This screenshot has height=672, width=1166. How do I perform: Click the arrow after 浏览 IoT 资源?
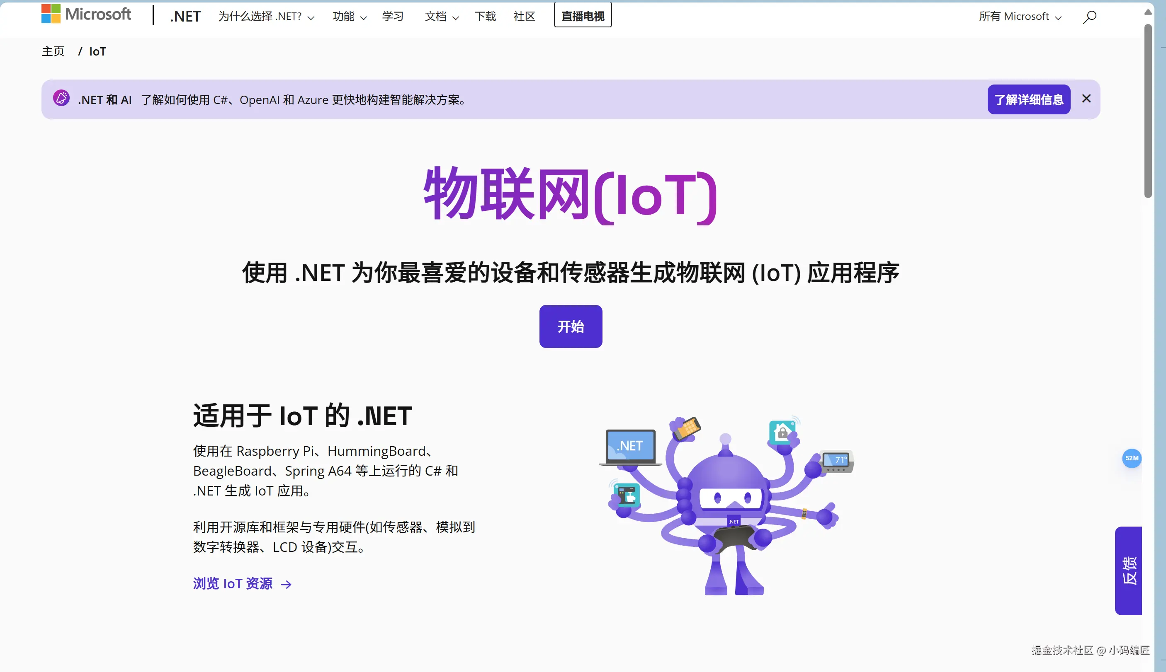(286, 584)
